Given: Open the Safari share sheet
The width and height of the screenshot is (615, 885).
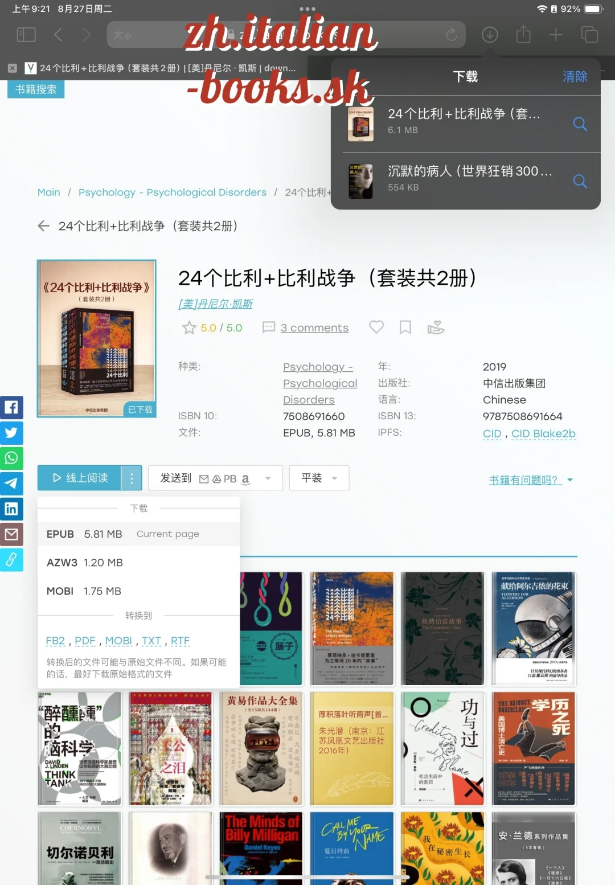Looking at the screenshot, I should (522, 34).
